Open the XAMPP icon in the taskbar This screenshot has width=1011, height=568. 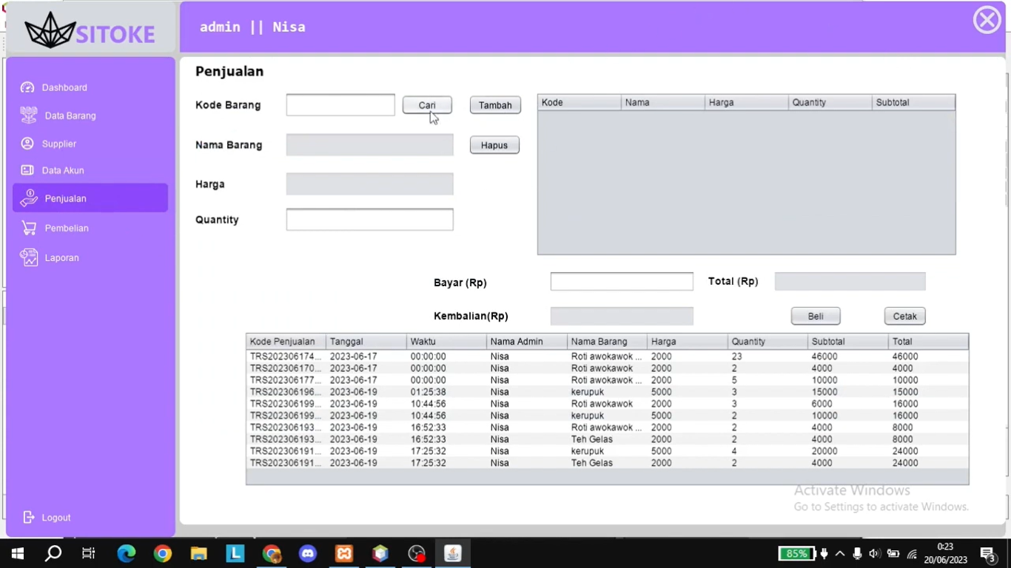(x=344, y=553)
